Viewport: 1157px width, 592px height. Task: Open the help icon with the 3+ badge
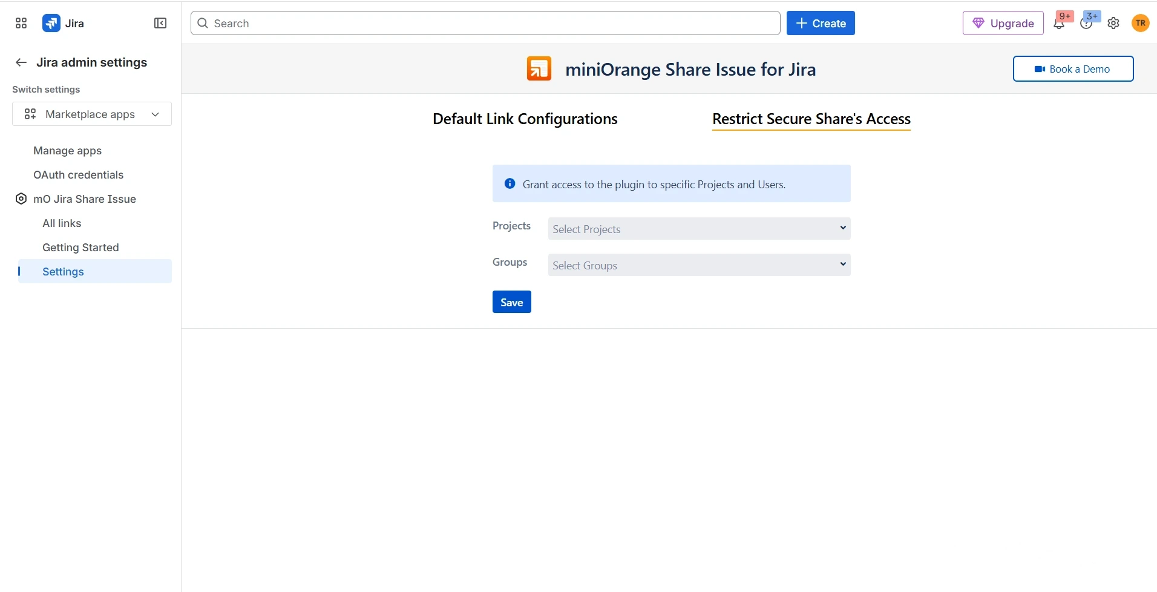tap(1086, 24)
